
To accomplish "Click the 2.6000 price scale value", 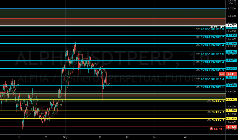I will 232,16.
